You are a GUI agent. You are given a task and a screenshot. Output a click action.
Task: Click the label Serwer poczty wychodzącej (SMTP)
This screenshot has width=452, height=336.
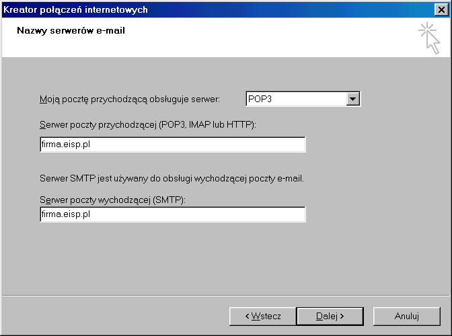[x=112, y=200]
